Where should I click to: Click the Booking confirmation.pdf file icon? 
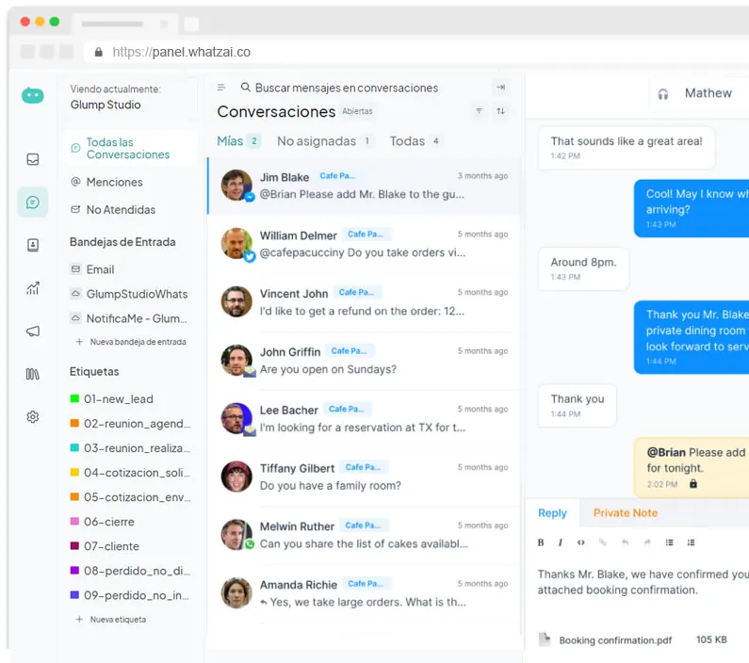(545, 639)
